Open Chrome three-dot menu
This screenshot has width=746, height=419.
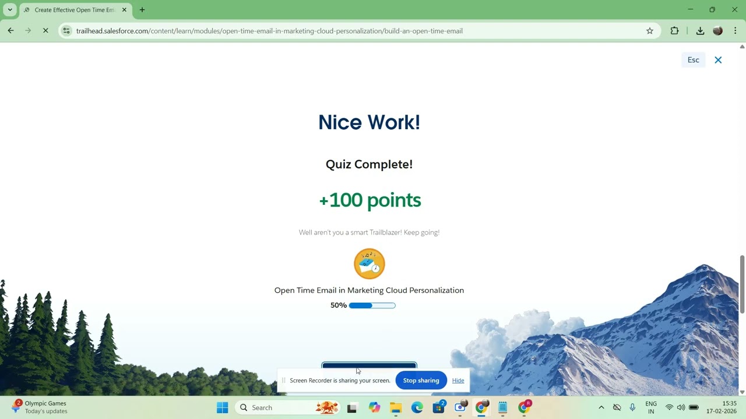pos(736,31)
